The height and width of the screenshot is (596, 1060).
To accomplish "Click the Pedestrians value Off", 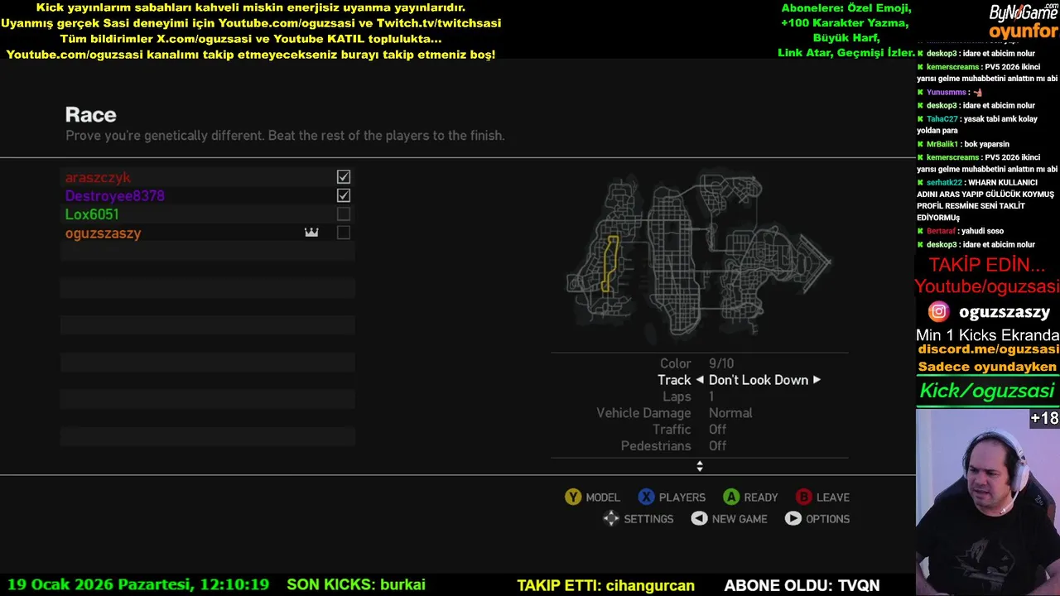I will tap(718, 446).
